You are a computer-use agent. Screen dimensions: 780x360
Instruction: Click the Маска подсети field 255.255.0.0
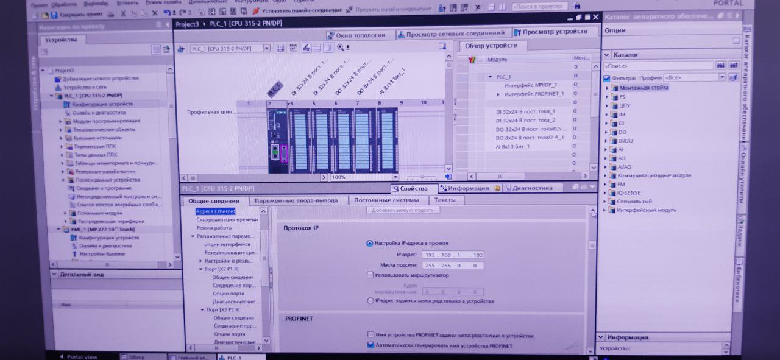tap(453, 265)
